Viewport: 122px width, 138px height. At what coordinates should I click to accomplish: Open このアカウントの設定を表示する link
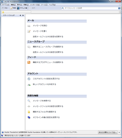46,79
